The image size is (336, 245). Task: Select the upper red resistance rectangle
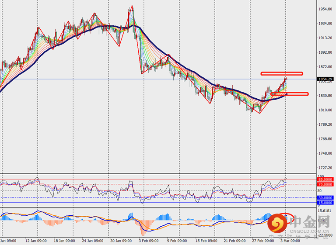[x=282, y=73]
